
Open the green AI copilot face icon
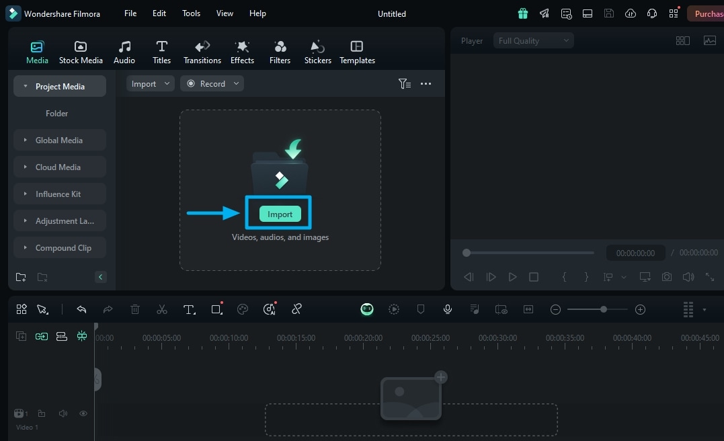(367, 309)
